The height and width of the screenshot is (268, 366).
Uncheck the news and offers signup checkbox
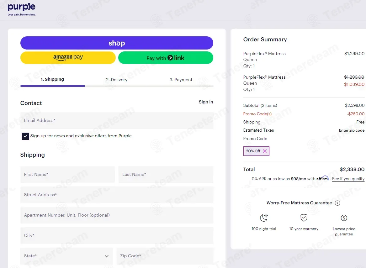[25, 136]
